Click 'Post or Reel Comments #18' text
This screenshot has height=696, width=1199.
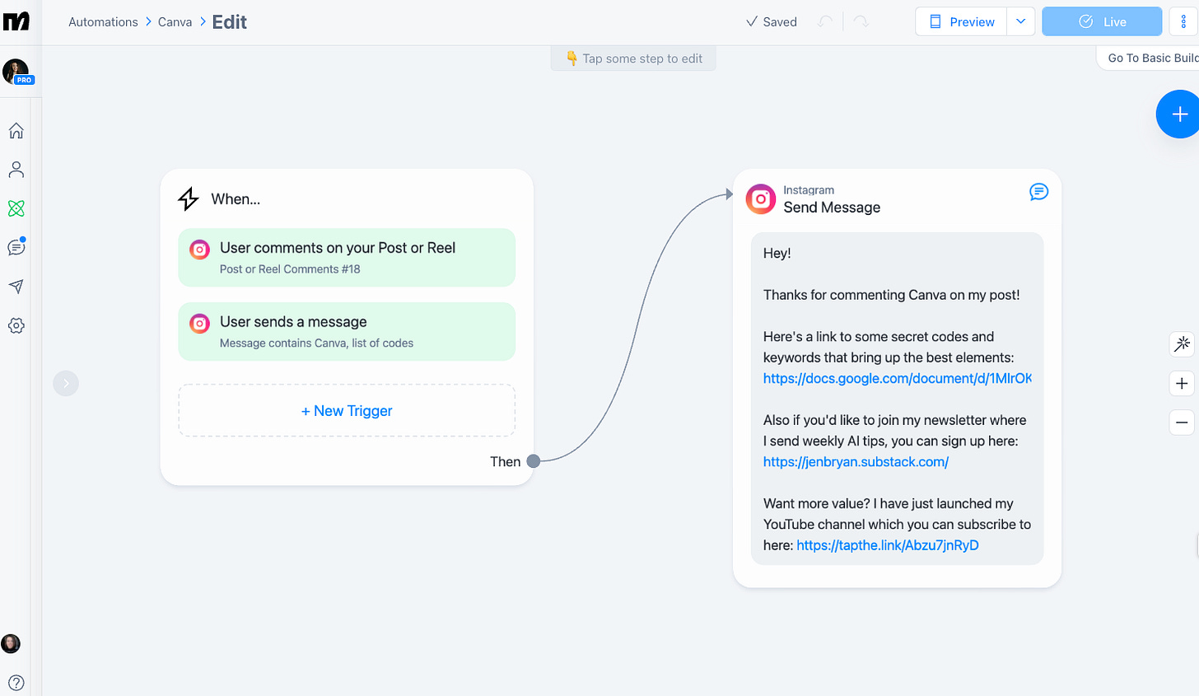(x=290, y=269)
